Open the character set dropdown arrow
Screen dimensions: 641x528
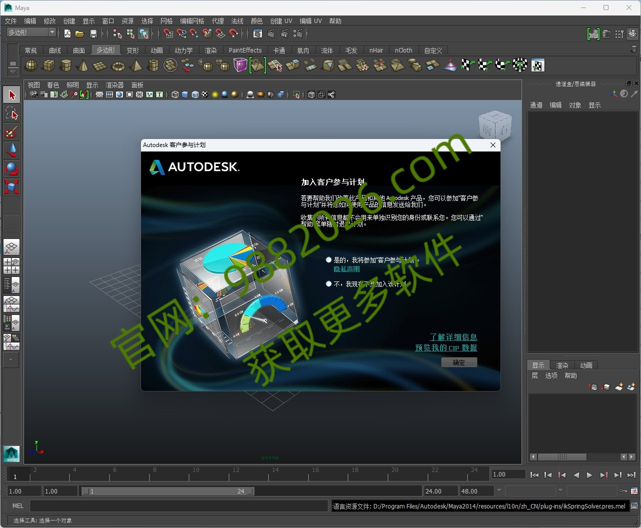(x=560, y=490)
